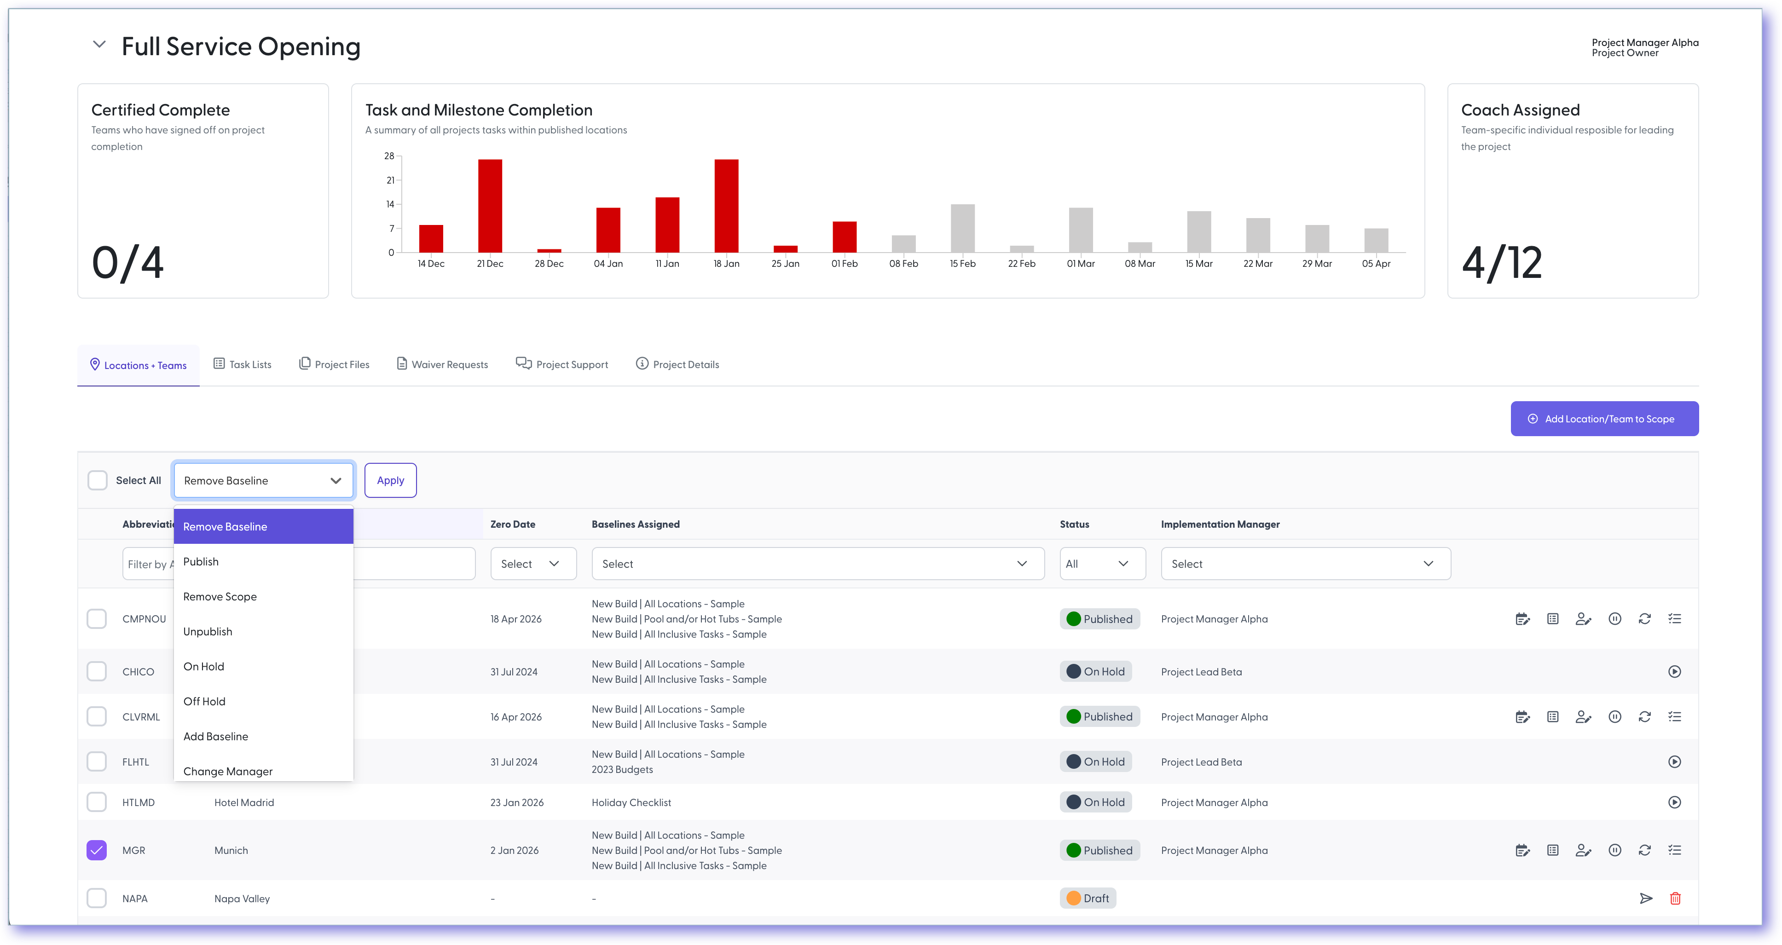This screenshot has width=1782, height=945.
Task: Choose Unpublish from the action menu
Action: click(x=264, y=632)
